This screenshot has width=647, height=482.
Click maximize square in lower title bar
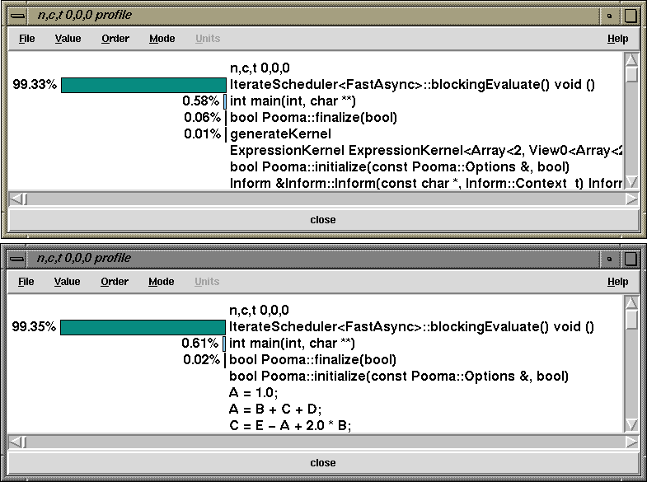(631, 260)
